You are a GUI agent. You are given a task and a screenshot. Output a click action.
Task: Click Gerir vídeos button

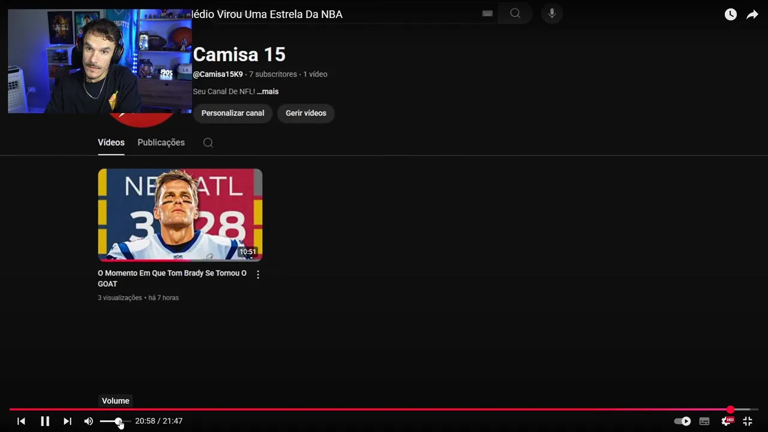pyautogui.click(x=306, y=113)
